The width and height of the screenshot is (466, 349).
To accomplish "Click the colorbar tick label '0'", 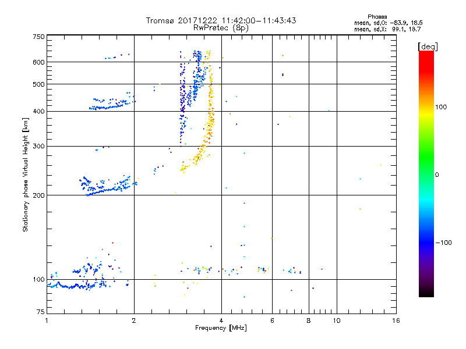I will tap(437, 174).
